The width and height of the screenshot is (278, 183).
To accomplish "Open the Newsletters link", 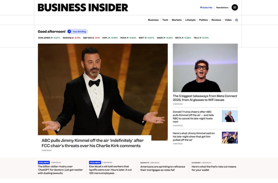I will pyautogui.click(x=222, y=8).
